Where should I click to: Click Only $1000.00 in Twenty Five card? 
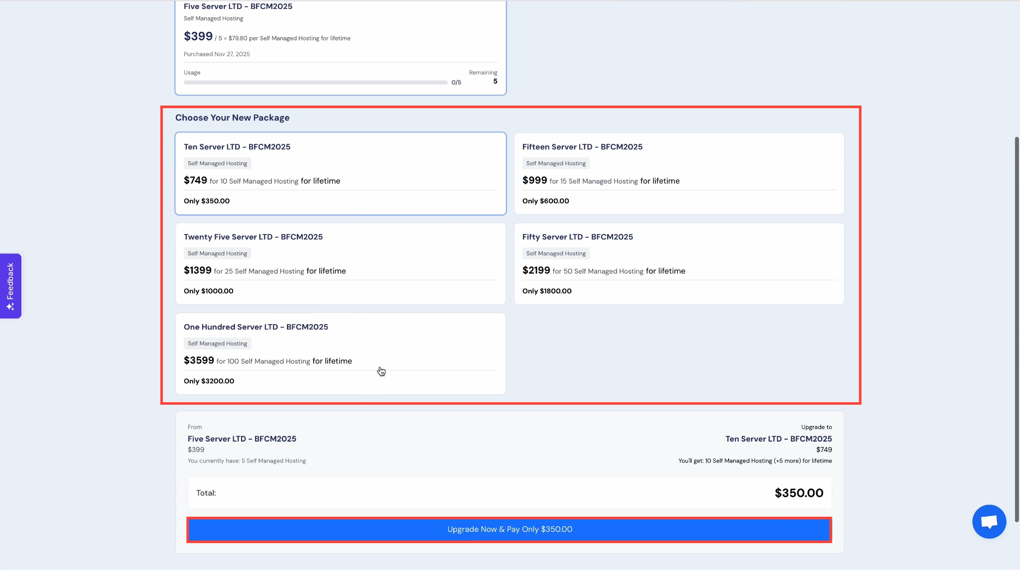[x=208, y=291]
